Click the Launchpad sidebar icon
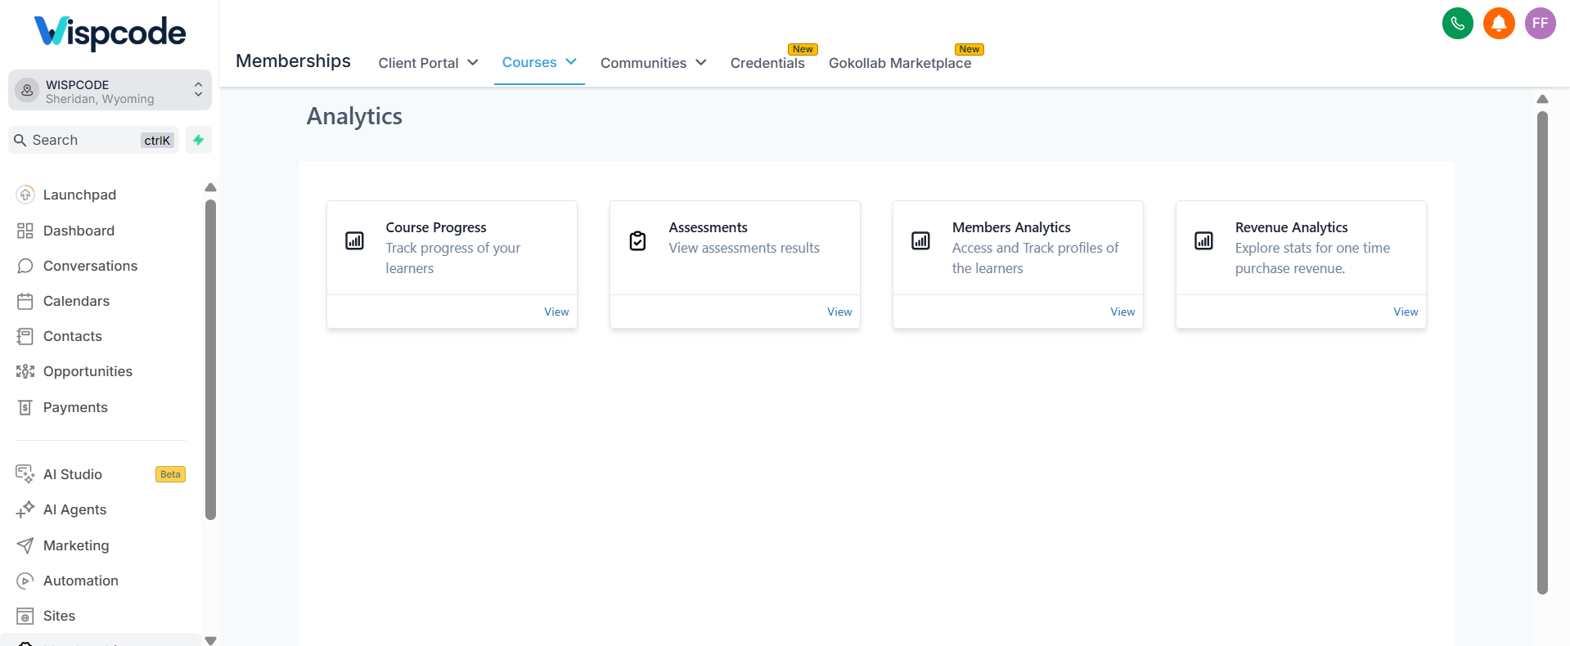The height and width of the screenshot is (646, 1570). point(25,195)
